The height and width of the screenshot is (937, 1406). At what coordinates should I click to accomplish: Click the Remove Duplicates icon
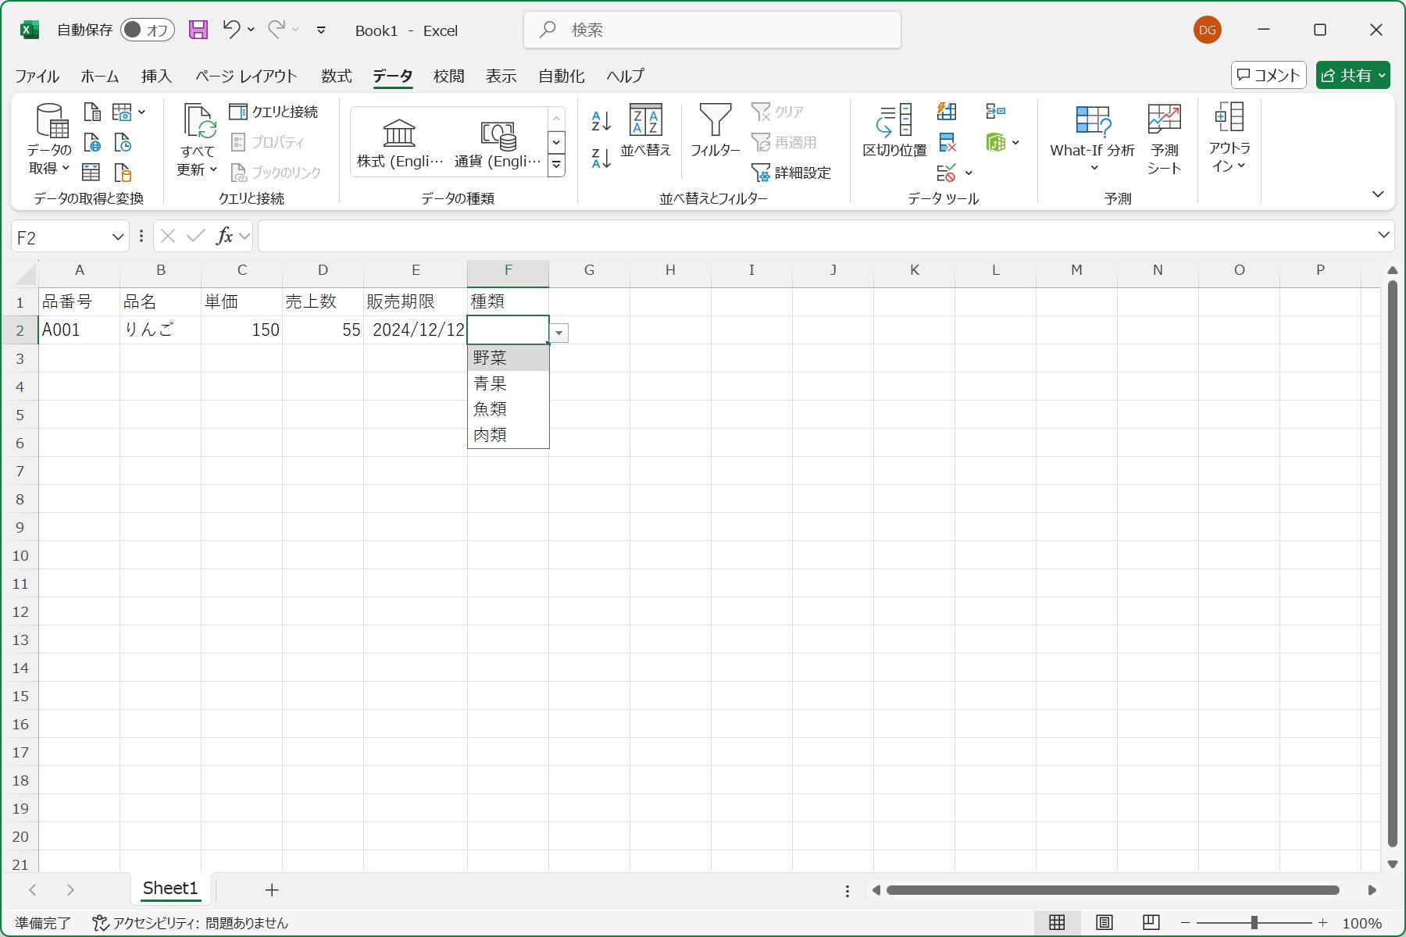click(x=947, y=143)
